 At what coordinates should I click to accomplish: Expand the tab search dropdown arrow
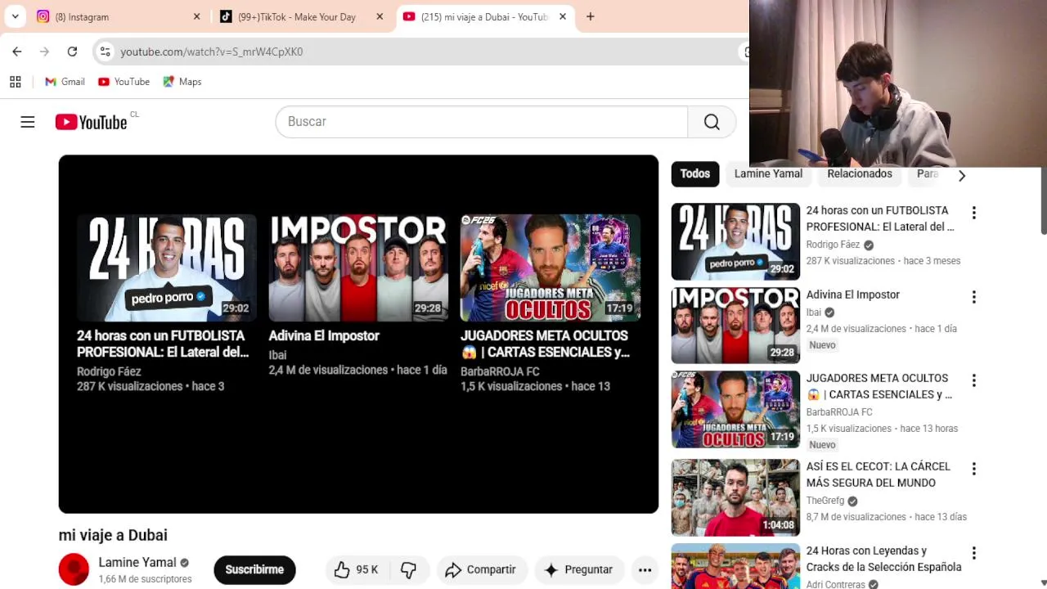pos(15,16)
